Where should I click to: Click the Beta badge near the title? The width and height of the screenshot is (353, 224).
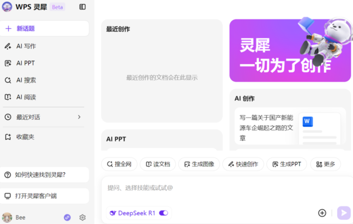58,7
